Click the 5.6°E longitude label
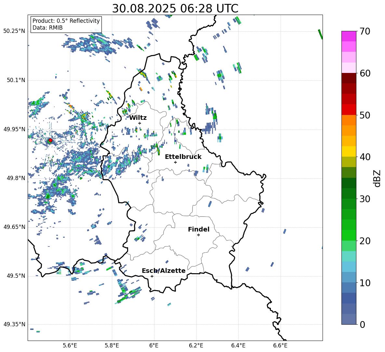Screen dimensions: 385x352 coord(70,345)
